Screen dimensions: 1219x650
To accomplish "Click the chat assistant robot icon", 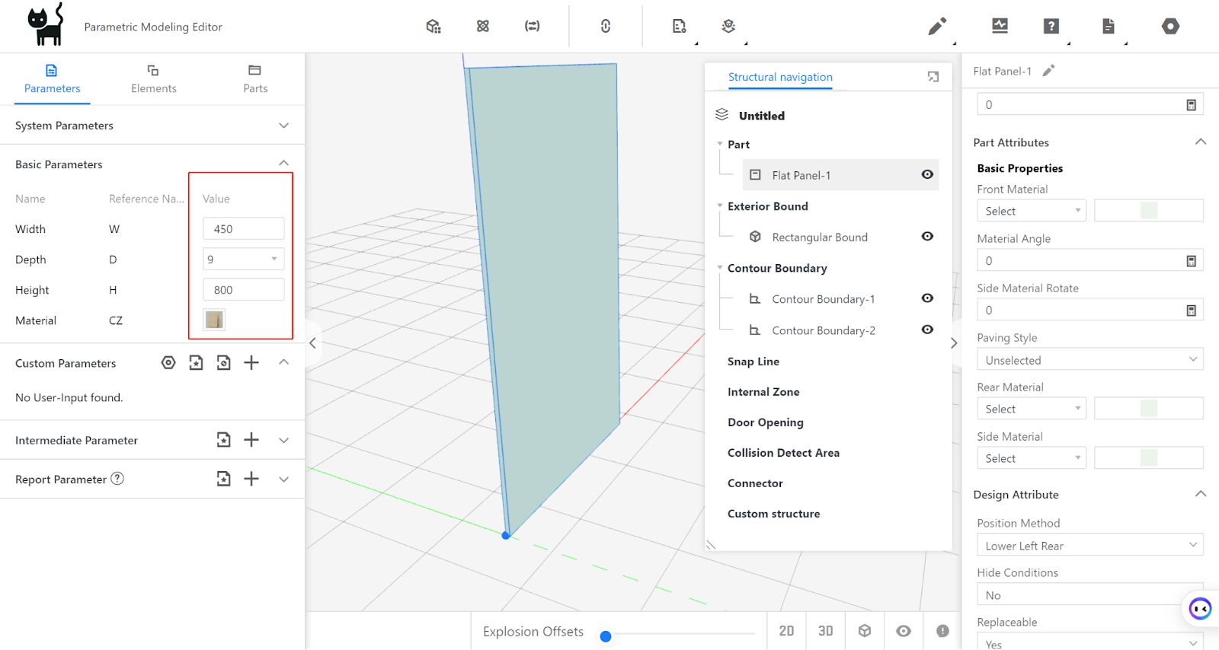I will pyautogui.click(x=1200, y=608).
